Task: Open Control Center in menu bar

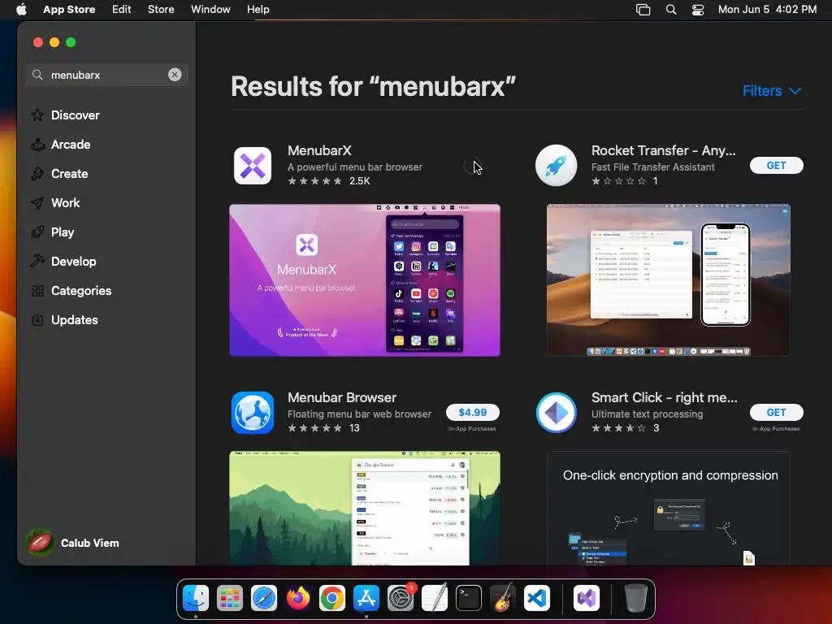Action: (x=698, y=10)
